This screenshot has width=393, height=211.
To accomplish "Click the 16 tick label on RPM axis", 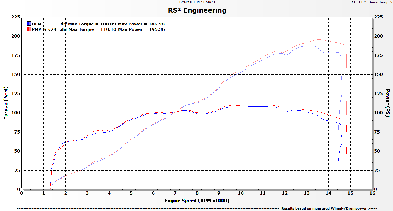I will click(x=372, y=193).
